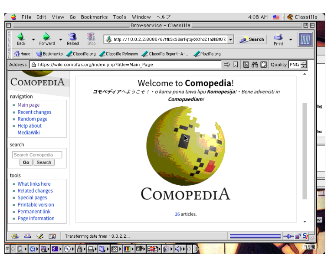Open the Go menu
The width and height of the screenshot is (331, 259).
(72, 17)
